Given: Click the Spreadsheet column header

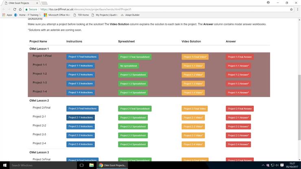Looking at the screenshot, I should tap(127, 41).
